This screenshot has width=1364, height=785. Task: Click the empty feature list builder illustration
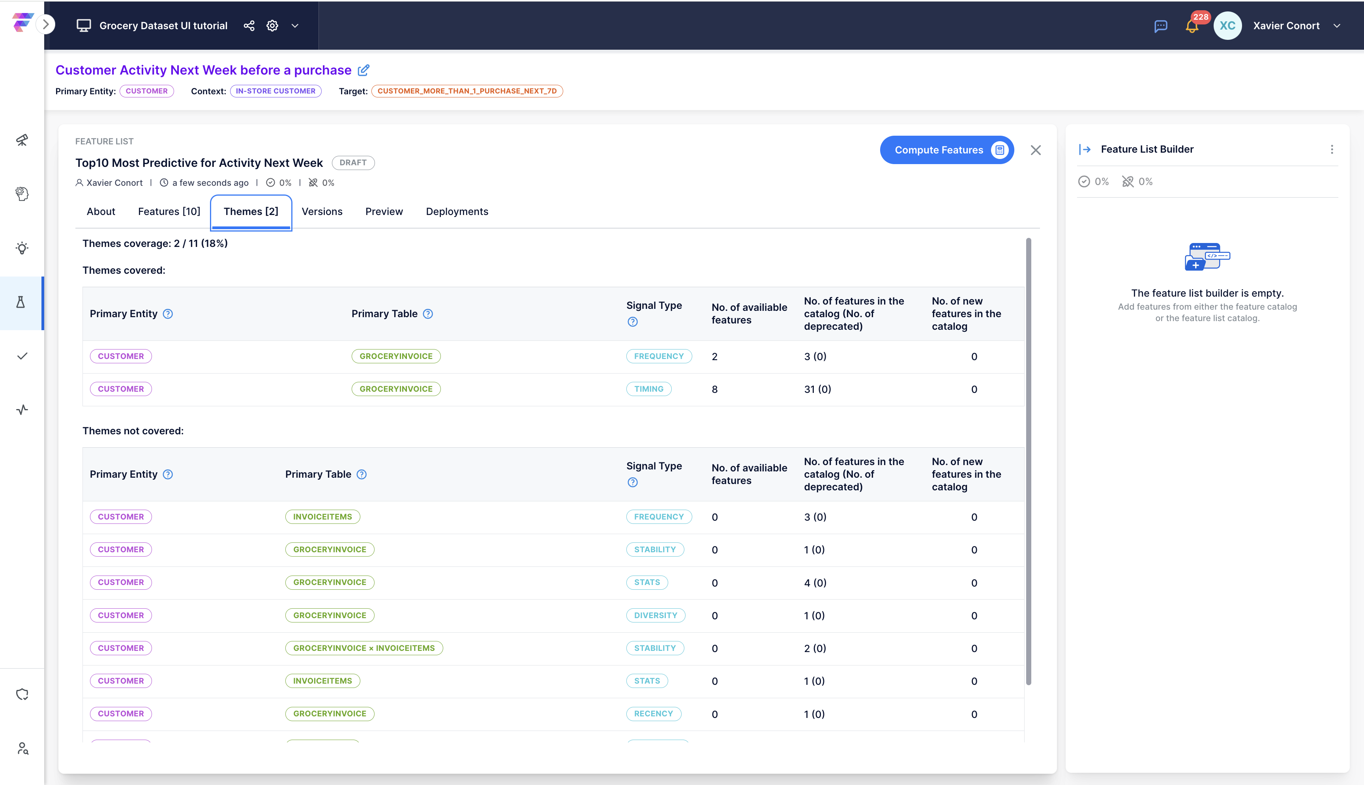coord(1207,257)
